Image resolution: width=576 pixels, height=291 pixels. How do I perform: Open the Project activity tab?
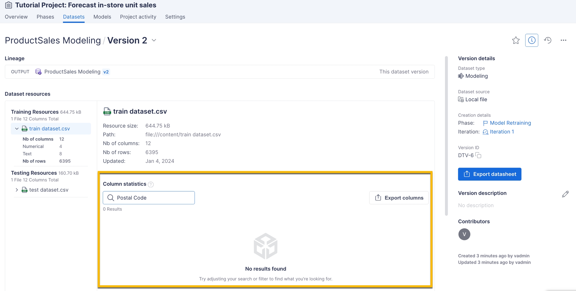138,17
